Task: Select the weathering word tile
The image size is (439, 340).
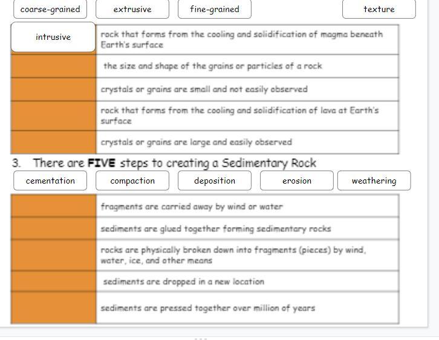Action: (x=374, y=181)
